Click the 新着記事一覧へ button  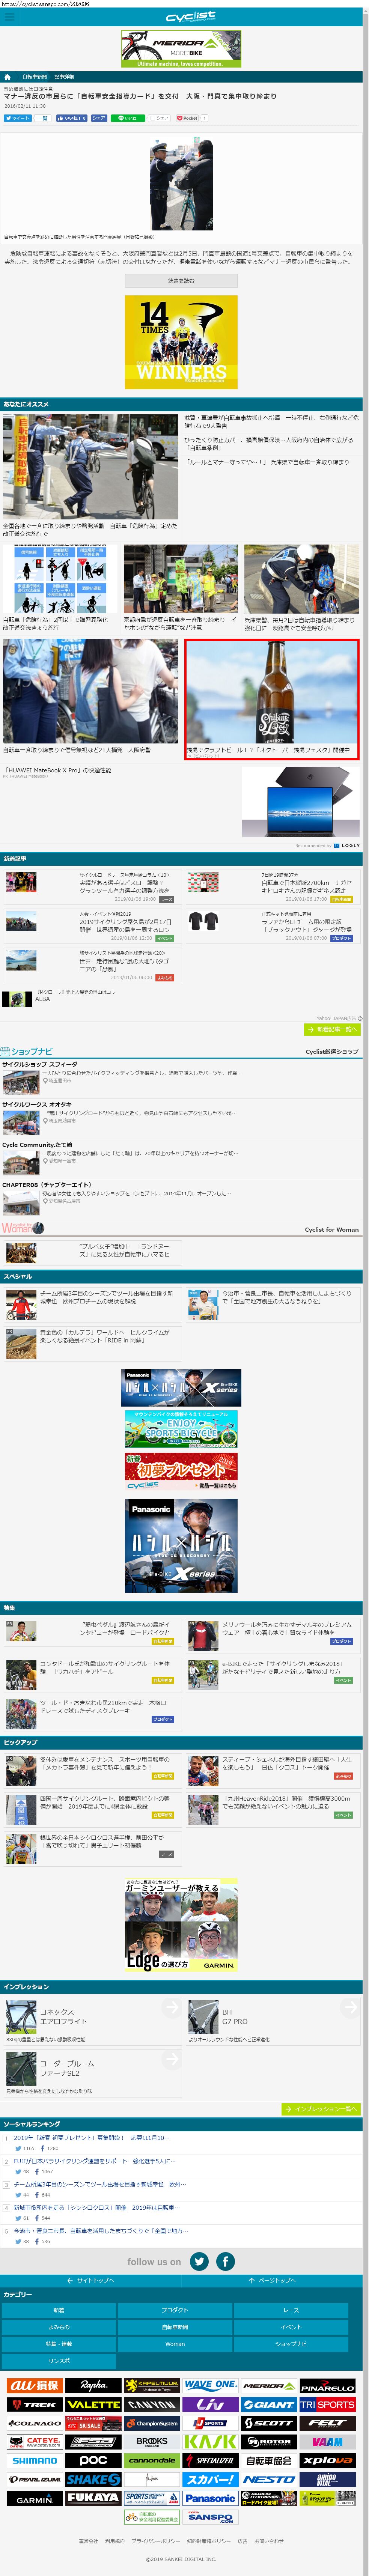click(x=331, y=1029)
